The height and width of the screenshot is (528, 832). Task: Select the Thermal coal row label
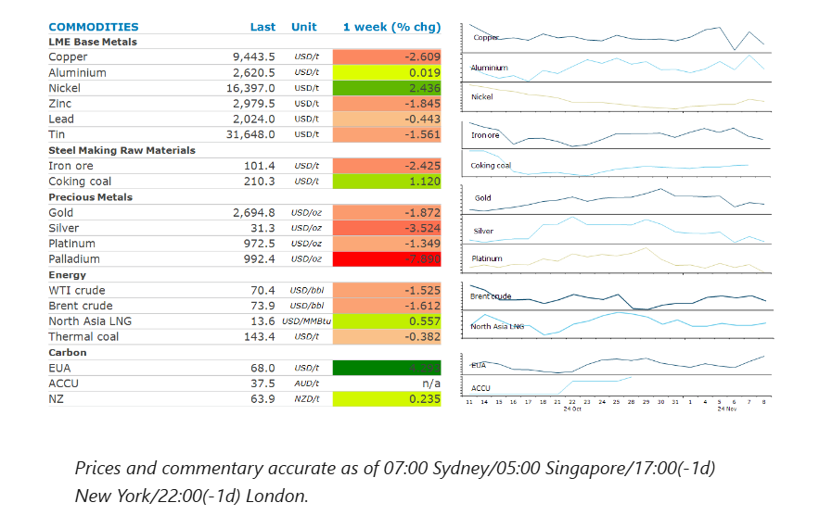coord(83,336)
